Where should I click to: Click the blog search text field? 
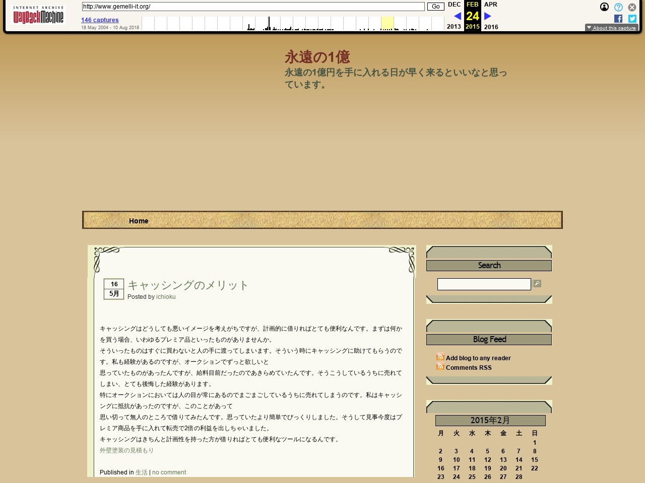(484, 284)
